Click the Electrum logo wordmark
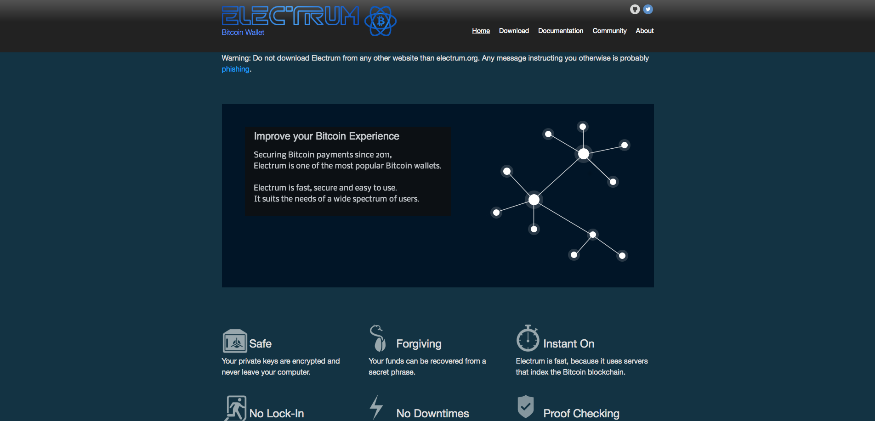The height and width of the screenshot is (421, 875). (x=290, y=16)
